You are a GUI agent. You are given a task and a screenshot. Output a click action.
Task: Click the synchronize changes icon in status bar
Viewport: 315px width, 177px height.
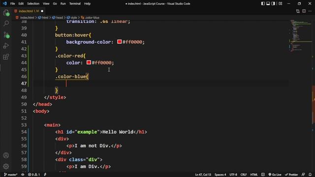[23, 175]
